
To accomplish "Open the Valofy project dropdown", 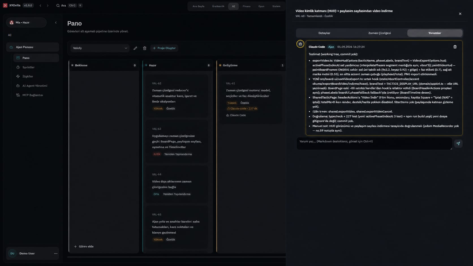I will [x=100, y=48].
